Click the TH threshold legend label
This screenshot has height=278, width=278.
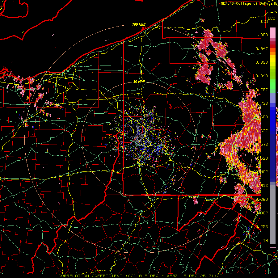pos(265,241)
